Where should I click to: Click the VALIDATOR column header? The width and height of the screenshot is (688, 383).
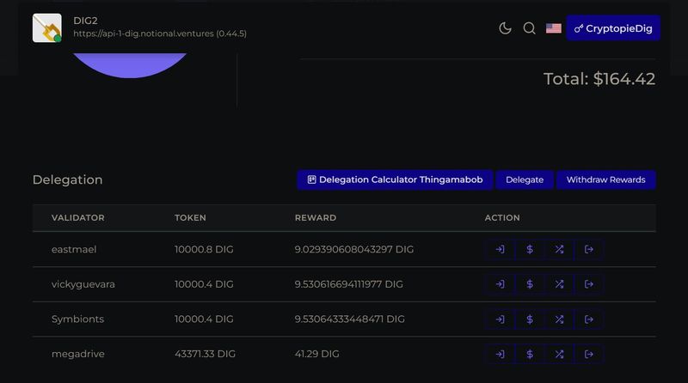(x=77, y=218)
